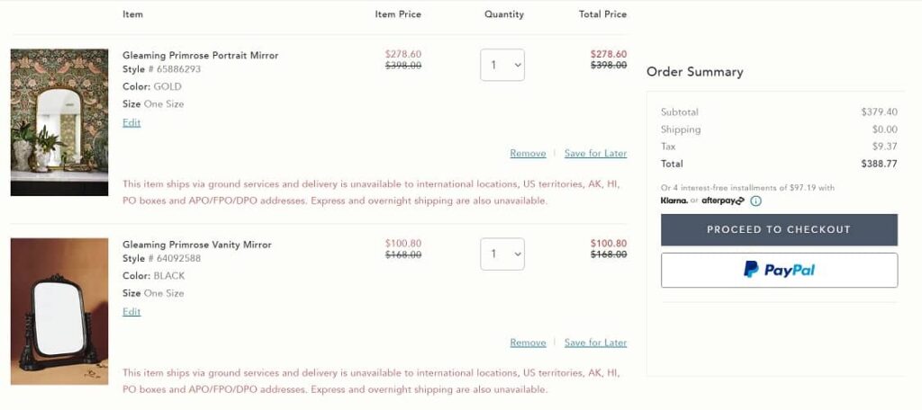Image resolution: width=922 pixels, height=410 pixels.
Task: View the black Vanity Mirror thumbnail
Action: (59, 311)
